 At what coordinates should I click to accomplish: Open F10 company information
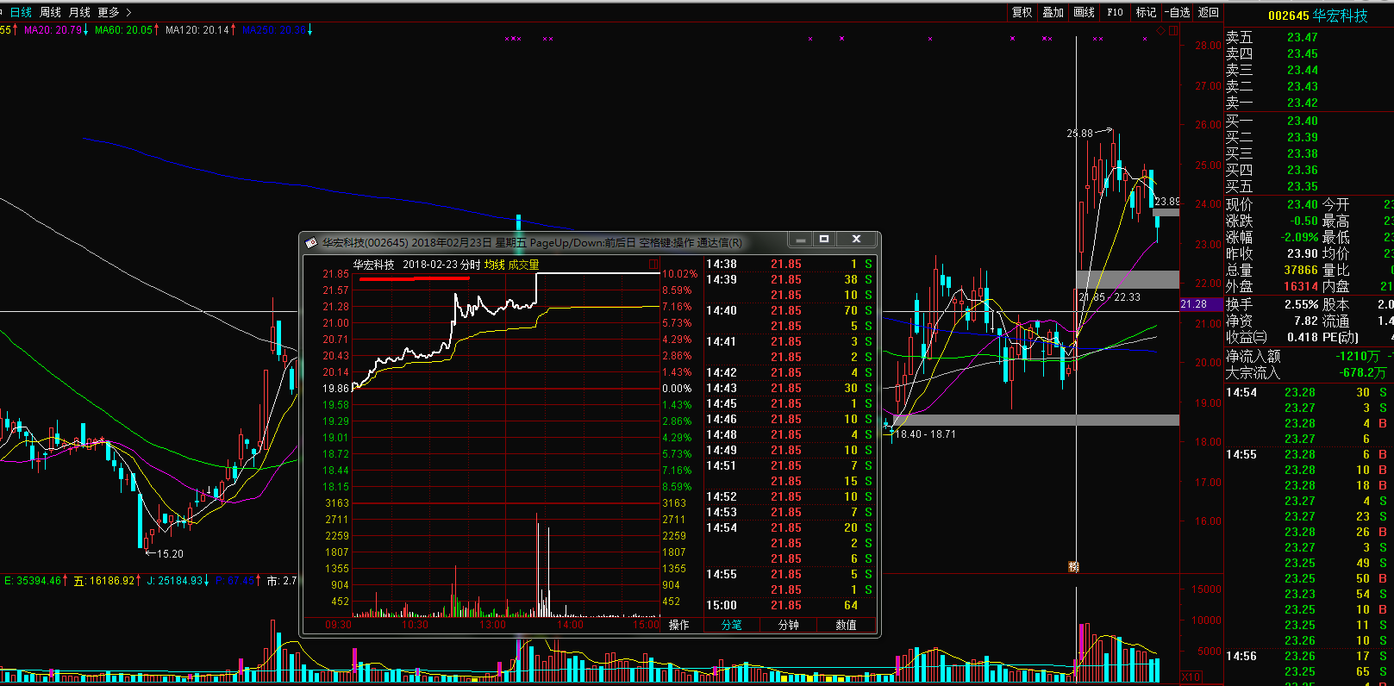[x=1115, y=12]
